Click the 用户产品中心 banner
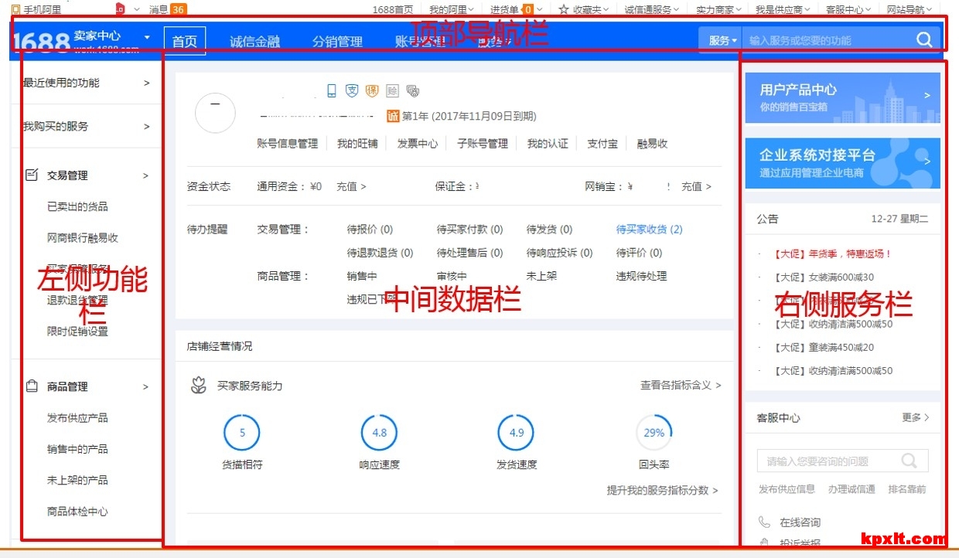This screenshot has height=558, width=959. pos(842,97)
